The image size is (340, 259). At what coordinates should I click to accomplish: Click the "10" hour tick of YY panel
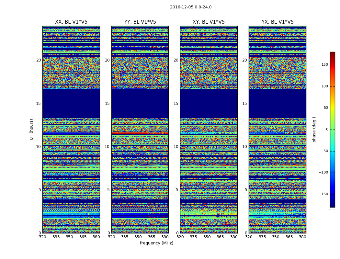[x=107, y=147]
